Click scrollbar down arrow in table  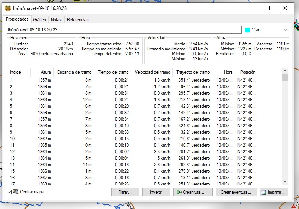(285, 181)
